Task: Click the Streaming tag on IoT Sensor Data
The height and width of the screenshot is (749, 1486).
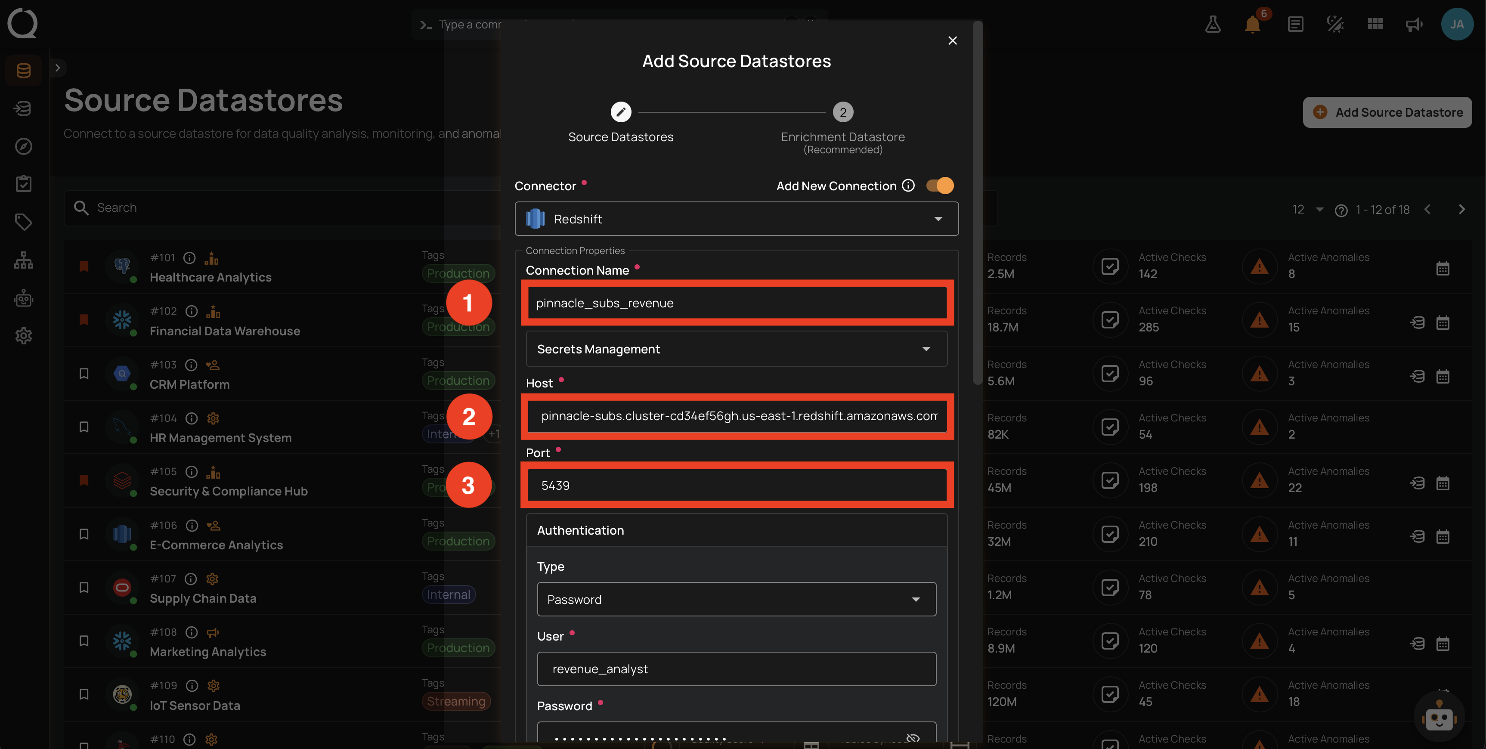Action: coord(456,702)
